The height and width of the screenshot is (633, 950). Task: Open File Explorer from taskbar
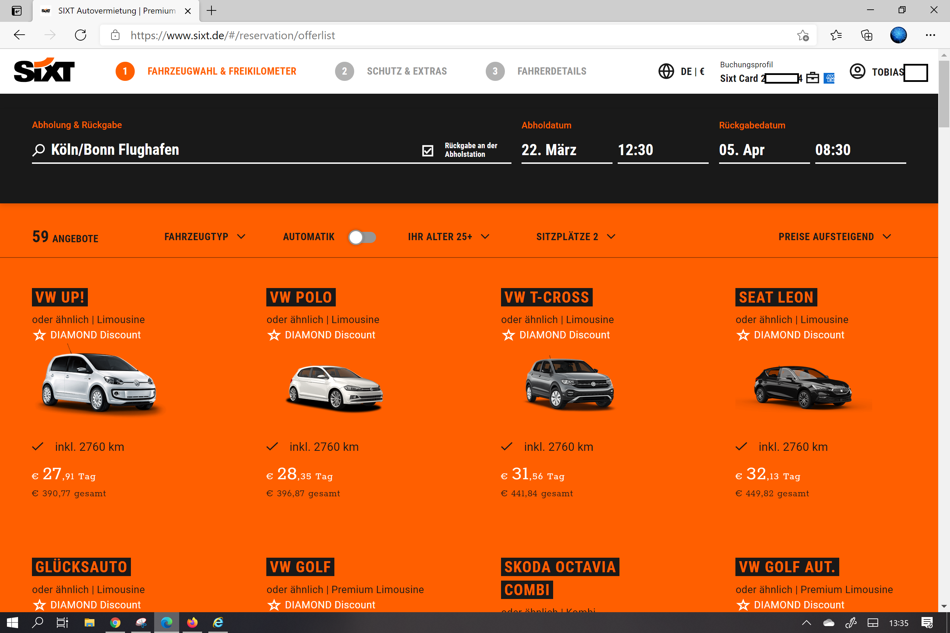coord(89,623)
